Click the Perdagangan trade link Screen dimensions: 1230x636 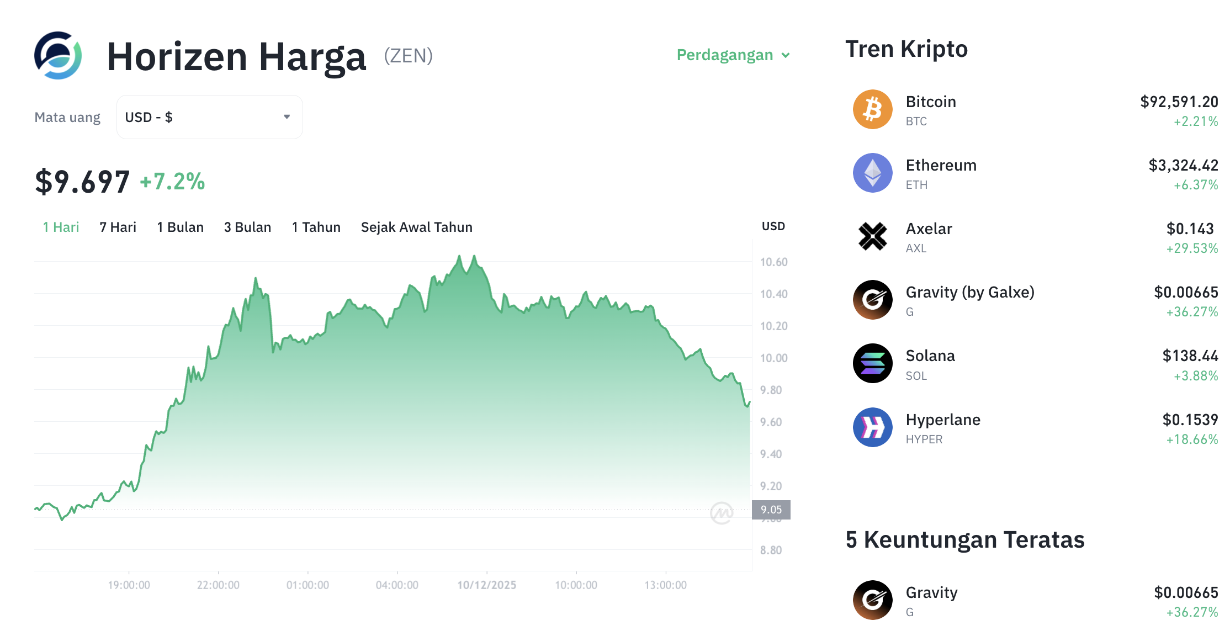(724, 55)
